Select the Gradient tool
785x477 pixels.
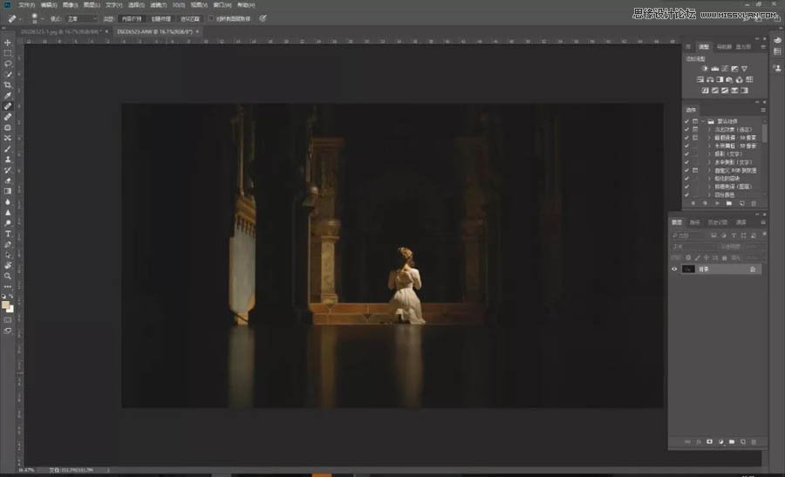[x=8, y=191]
